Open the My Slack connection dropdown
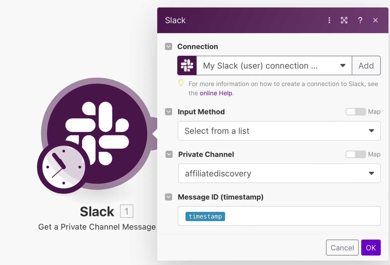 [274, 65]
